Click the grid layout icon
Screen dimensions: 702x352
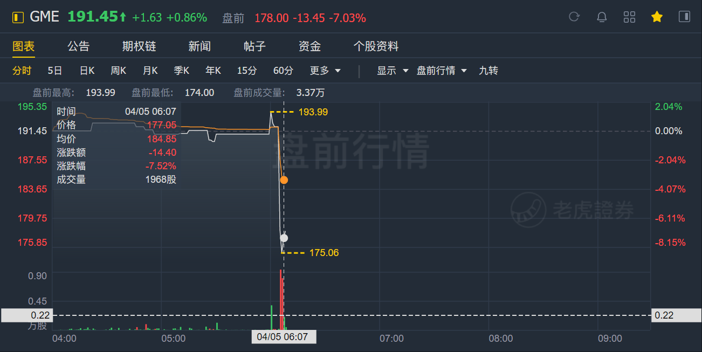point(629,17)
